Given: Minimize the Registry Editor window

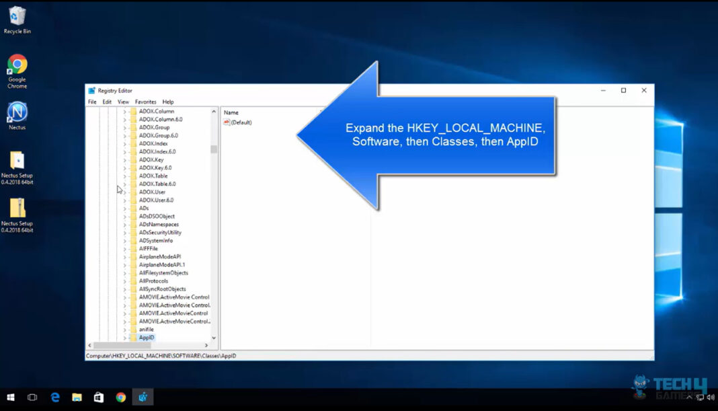Looking at the screenshot, I should click(603, 90).
